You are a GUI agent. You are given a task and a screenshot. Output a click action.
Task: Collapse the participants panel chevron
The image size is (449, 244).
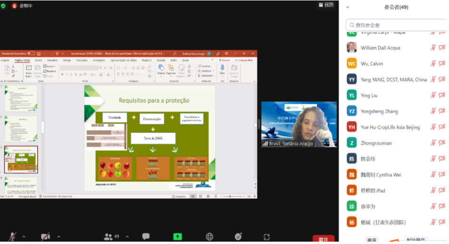(x=348, y=7)
